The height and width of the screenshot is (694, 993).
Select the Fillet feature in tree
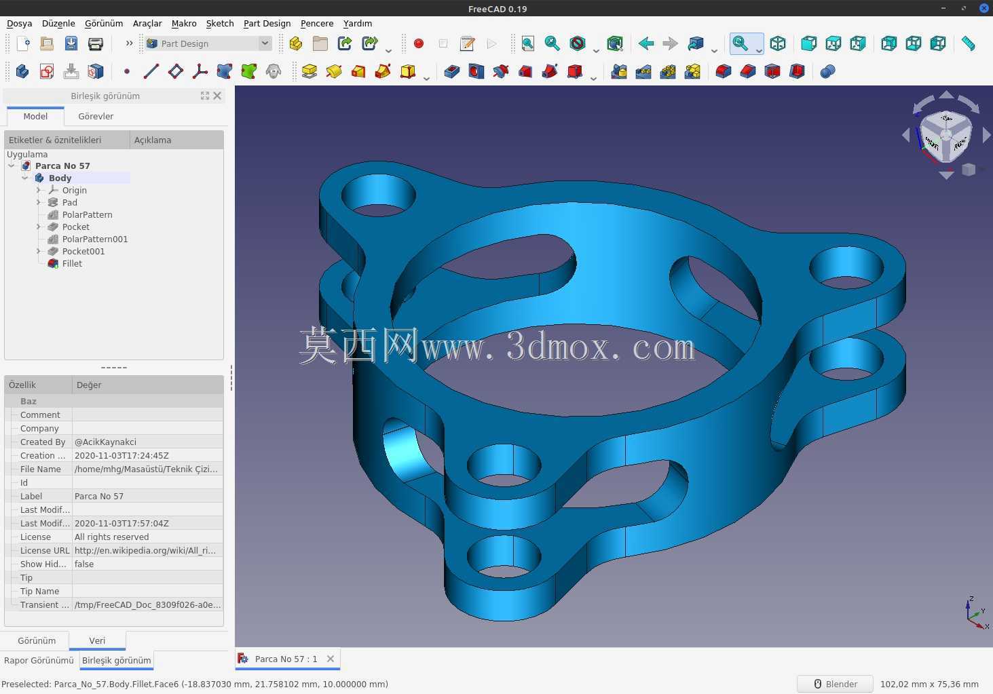72,263
